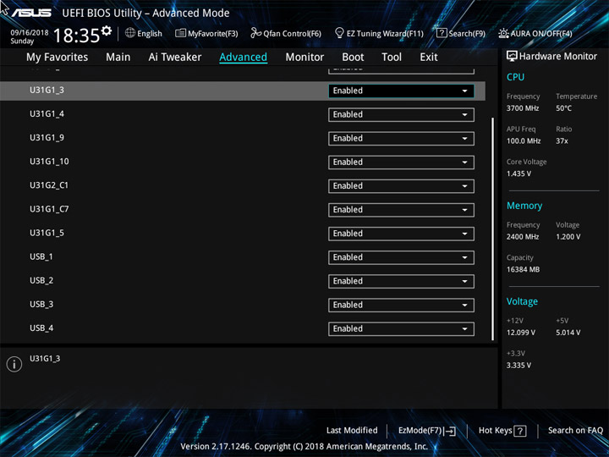Viewport: 609px width, 457px height.
Task: Click the Ratio 37x value
Action: pos(562,141)
